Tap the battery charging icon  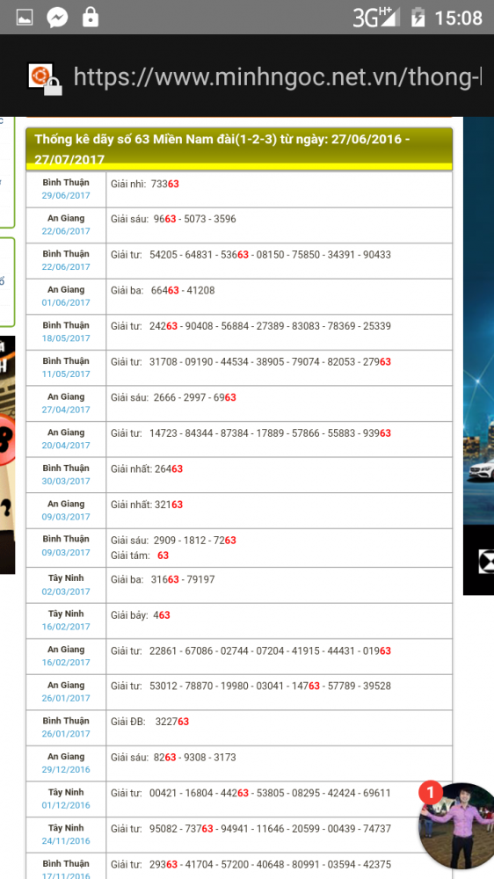418,18
